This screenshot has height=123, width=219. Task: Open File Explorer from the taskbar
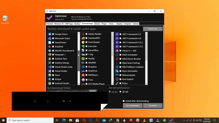click(x=70, y=120)
